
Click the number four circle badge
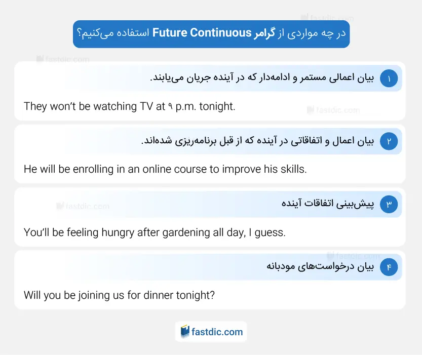click(x=389, y=267)
